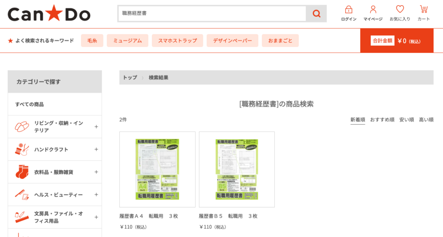Click the magnifying glass search button

coord(316,14)
